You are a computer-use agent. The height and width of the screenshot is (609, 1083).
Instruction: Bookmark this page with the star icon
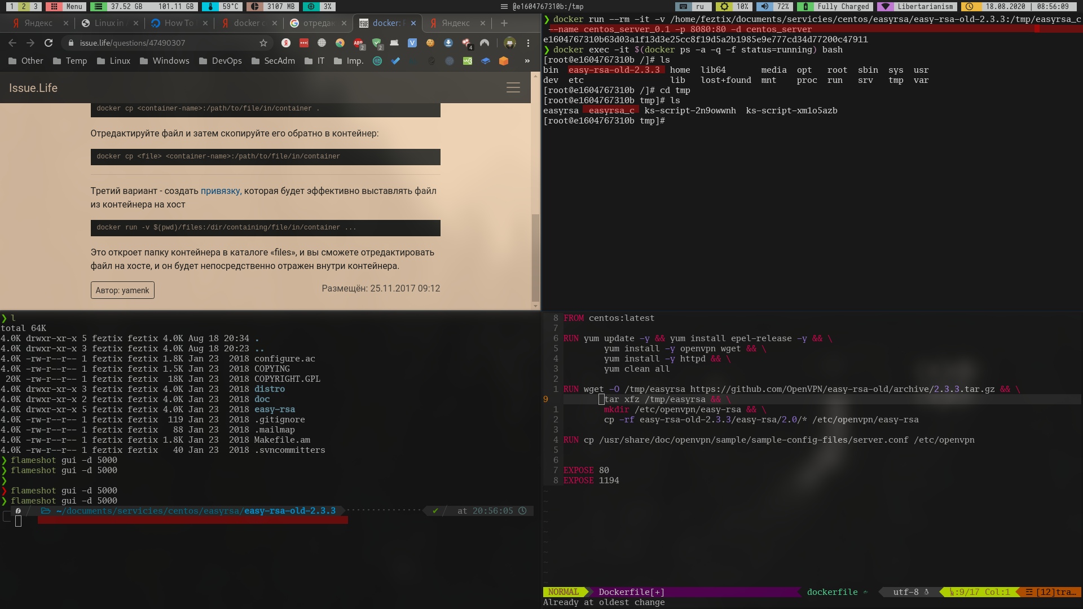(x=263, y=43)
